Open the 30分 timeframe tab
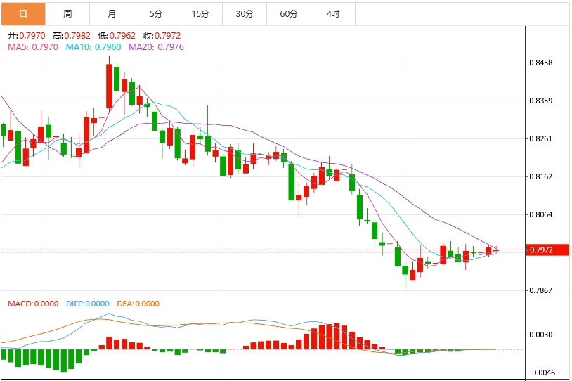 245,14
